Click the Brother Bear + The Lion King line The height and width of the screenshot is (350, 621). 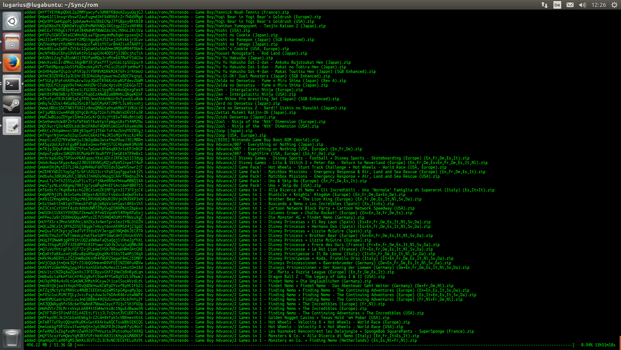pos(223,199)
